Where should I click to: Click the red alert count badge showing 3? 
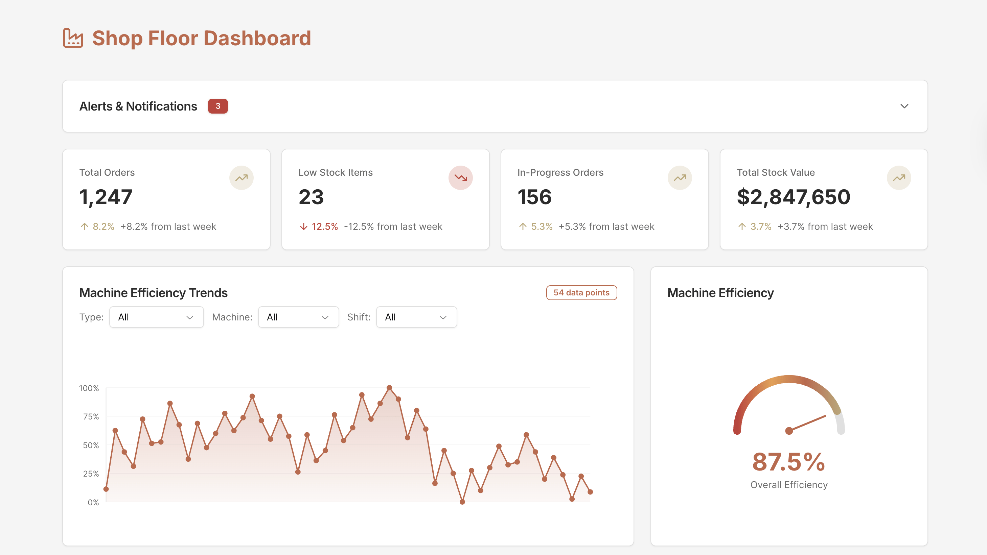click(x=217, y=106)
